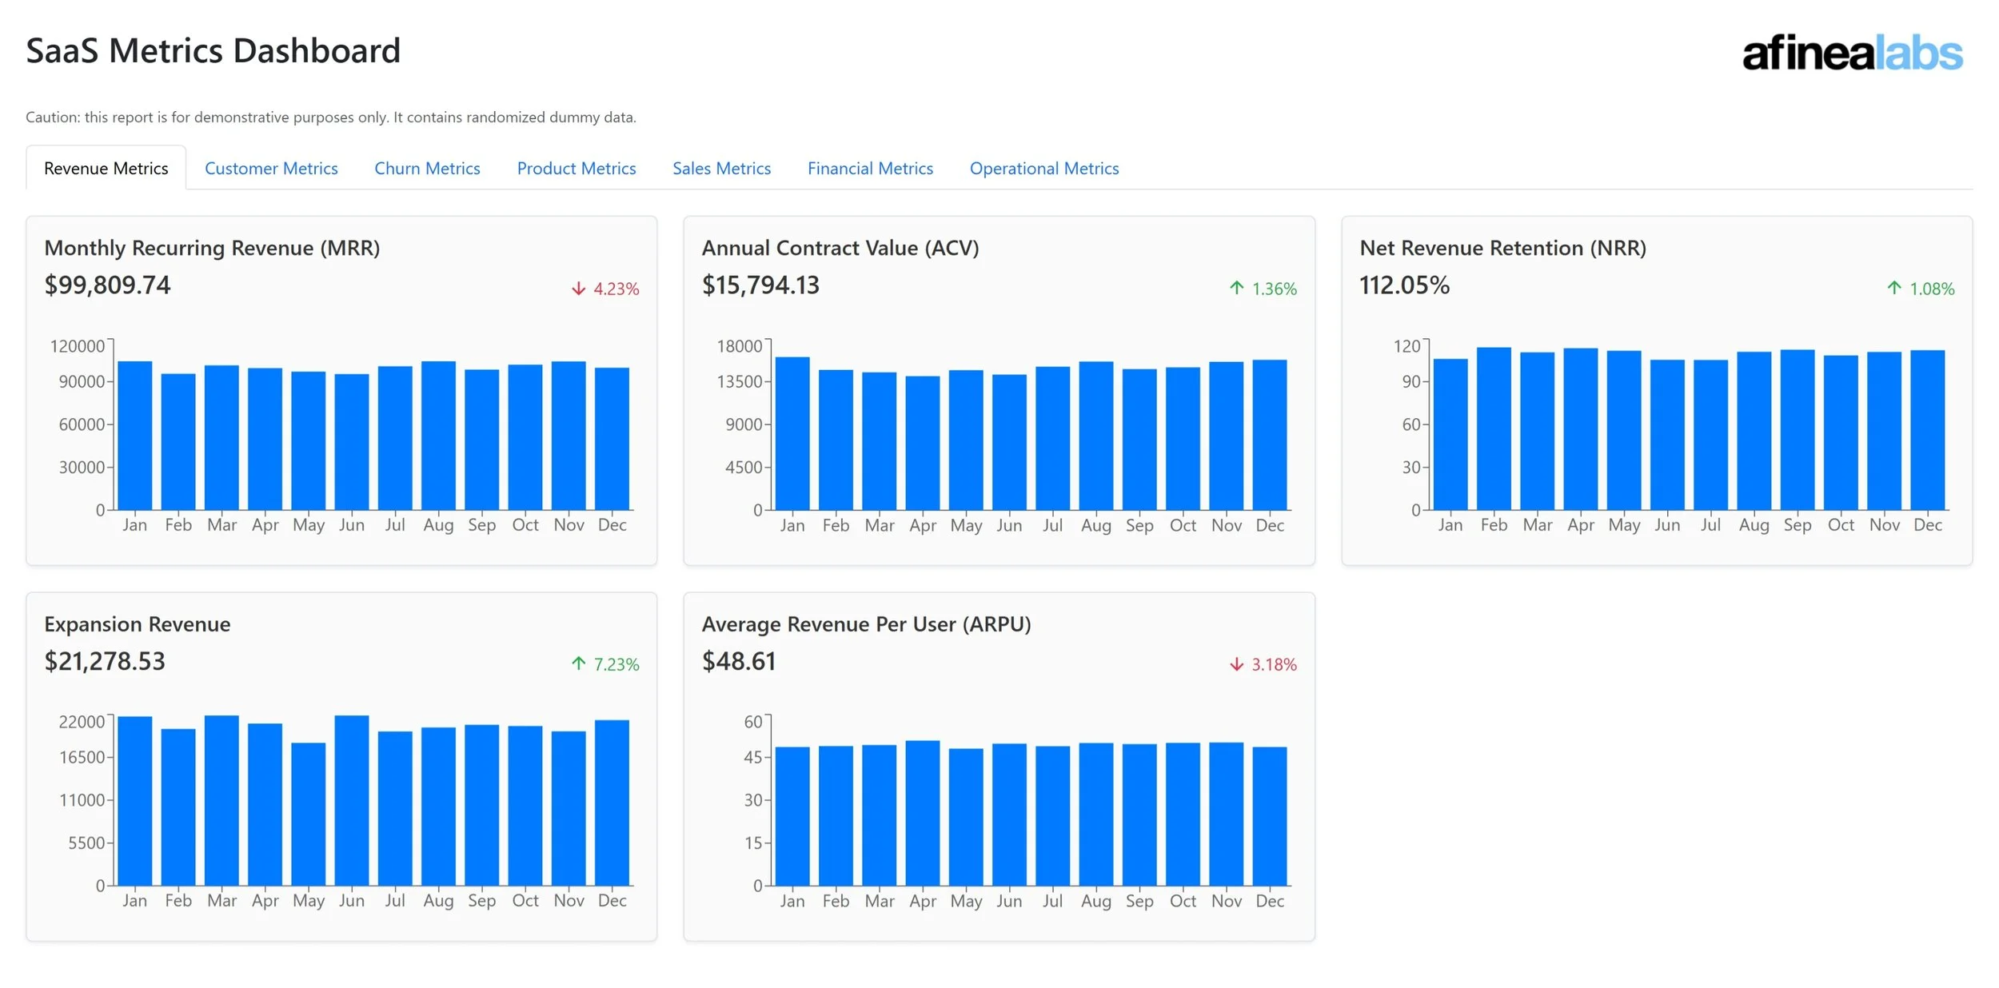Viewport: 1999px width, 988px height.
Task: Click the Apr bar in the ARPU chart
Action: coord(922,813)
